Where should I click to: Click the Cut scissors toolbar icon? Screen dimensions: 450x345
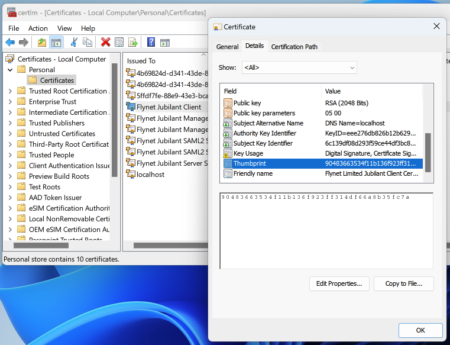click(x=74, y=42)
